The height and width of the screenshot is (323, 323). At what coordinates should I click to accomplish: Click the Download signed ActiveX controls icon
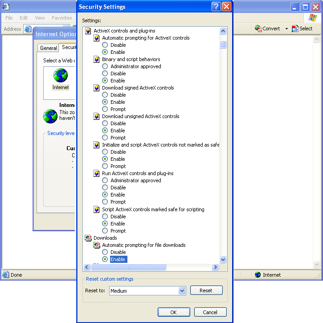click(x=96, y=88)
